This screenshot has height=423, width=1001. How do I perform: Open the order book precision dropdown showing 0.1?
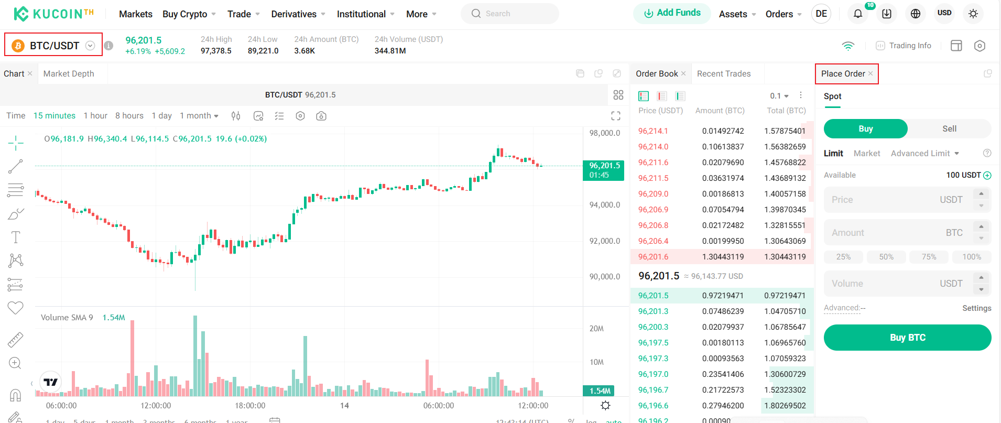[x=779, y=96]
